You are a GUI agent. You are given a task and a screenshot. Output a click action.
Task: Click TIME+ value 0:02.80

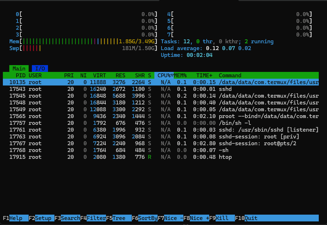pos(205,143)
